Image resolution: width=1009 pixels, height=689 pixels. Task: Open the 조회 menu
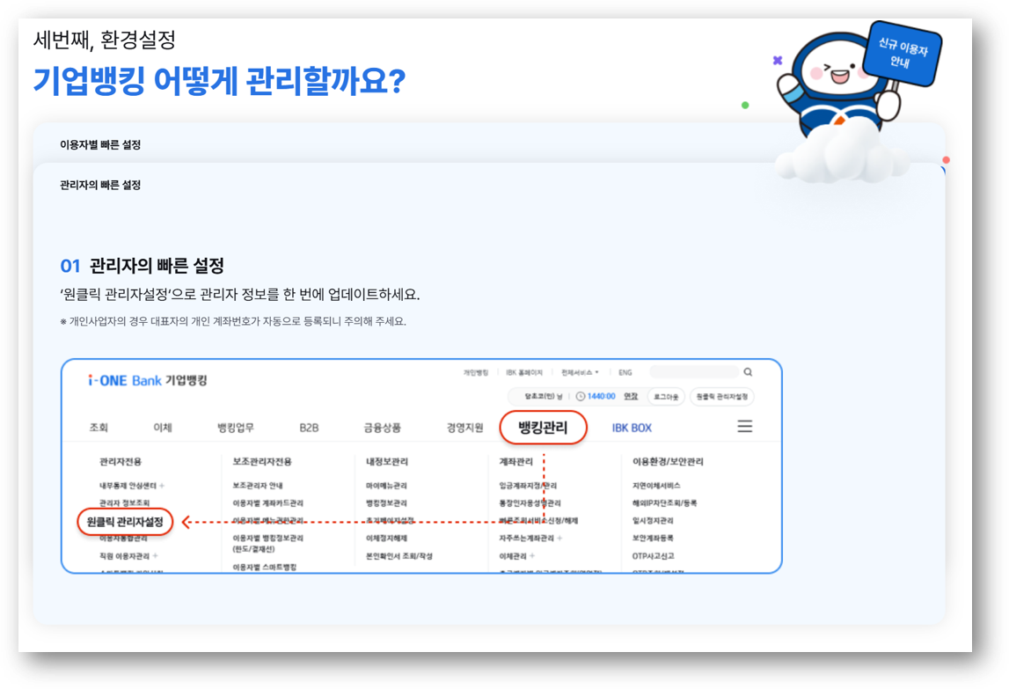[x=99, y=428]
